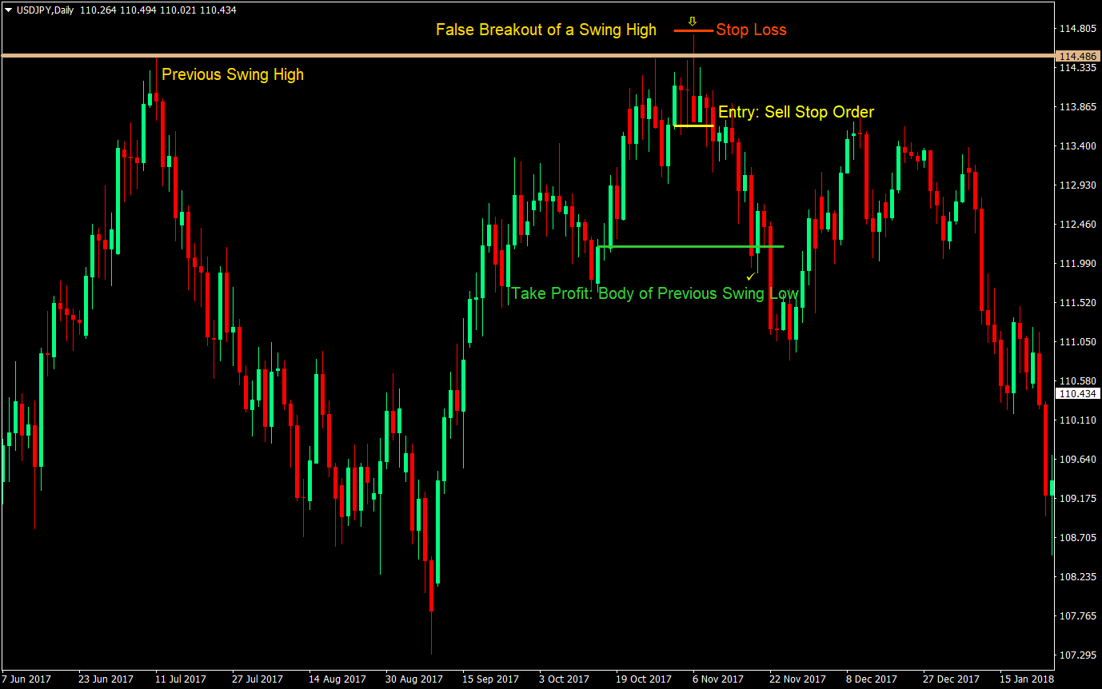Viewport: 1102px width, 689px height.
Task: Select the Previous Swing High annotation
Action: tap(233, 74)
